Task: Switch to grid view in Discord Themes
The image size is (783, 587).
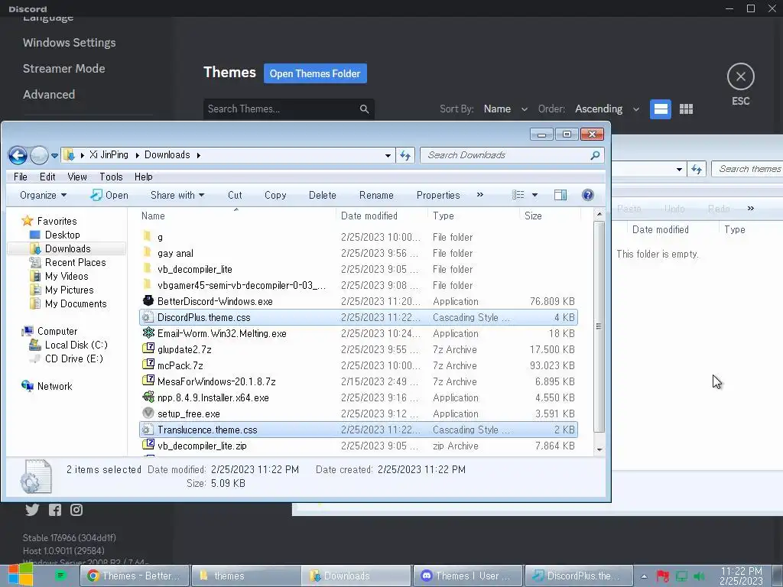Action: (x=686, y=109)
